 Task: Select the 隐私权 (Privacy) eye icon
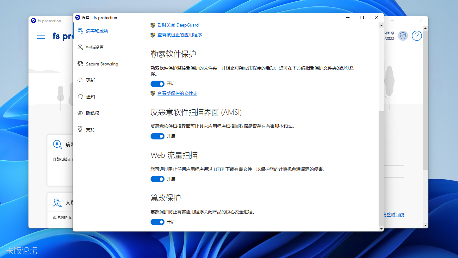pos(80,113)
